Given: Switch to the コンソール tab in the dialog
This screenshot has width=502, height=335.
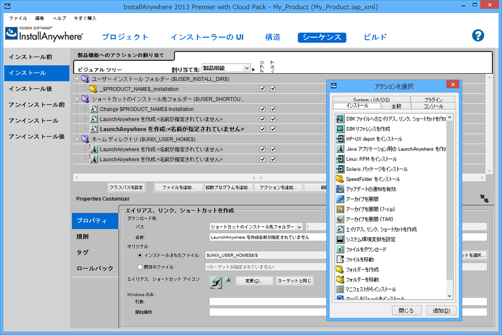Looking at the screenshot, I should tap(433, 106).
